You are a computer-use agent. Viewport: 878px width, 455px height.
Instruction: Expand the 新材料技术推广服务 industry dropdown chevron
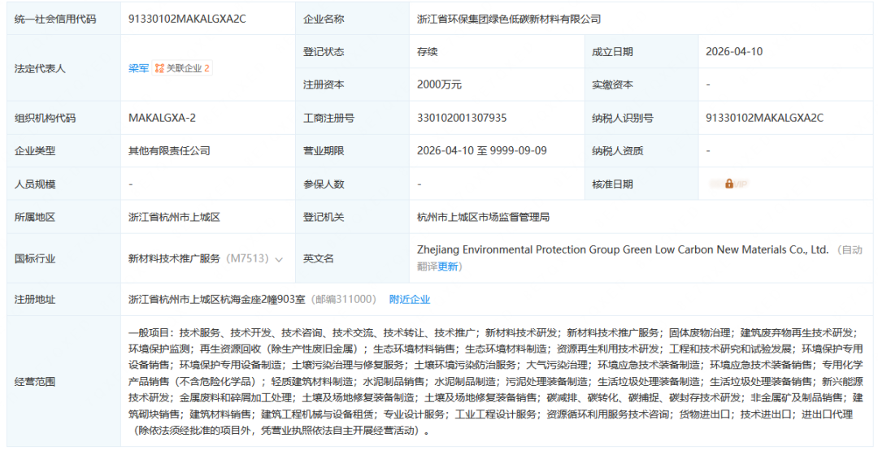pos(279,259)
